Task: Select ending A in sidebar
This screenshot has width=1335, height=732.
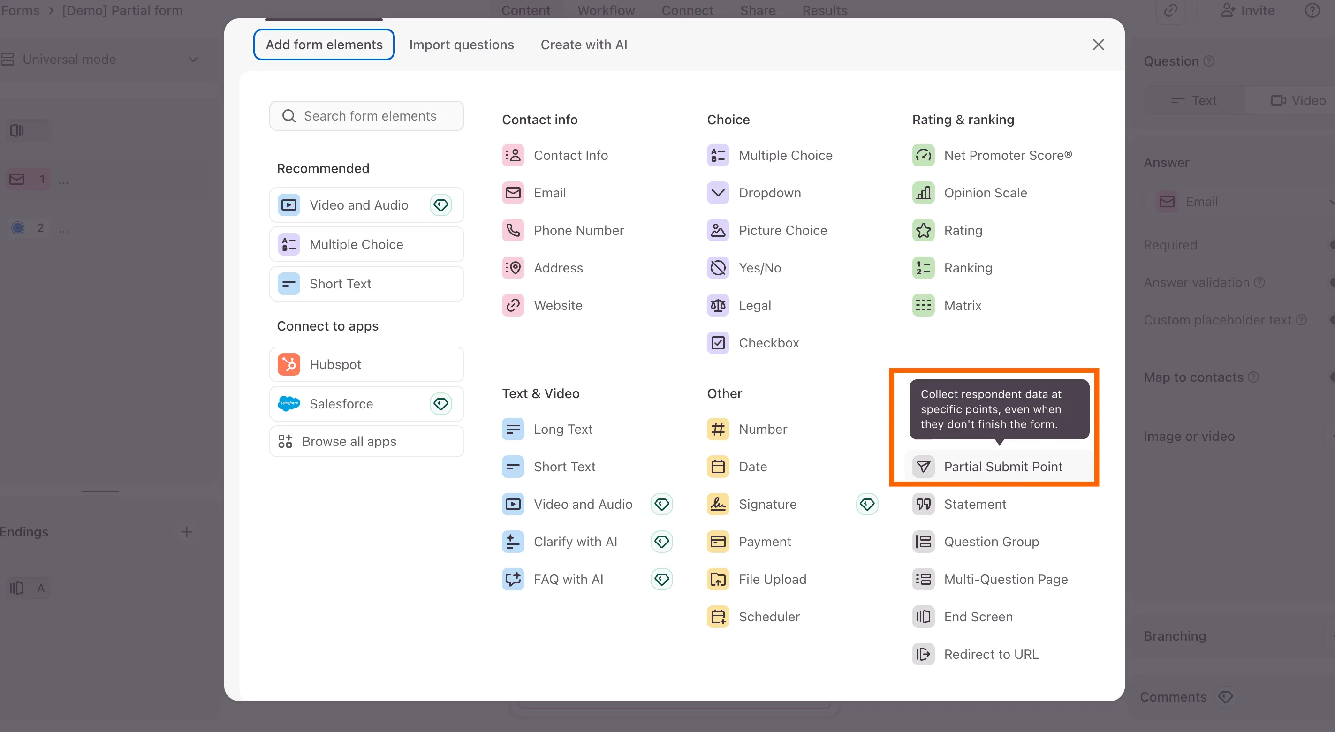Action: [x=28, y=588]
